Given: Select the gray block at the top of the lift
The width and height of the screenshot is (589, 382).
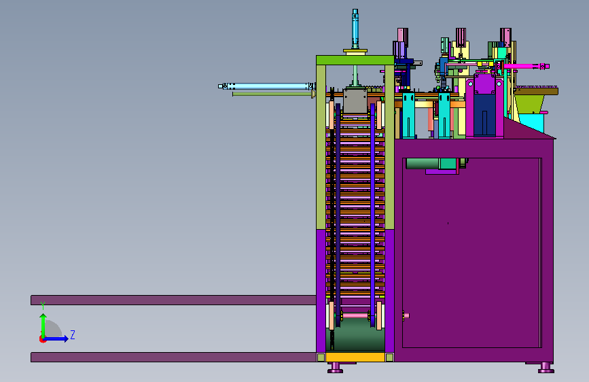Looking at the screenshot, I should (355, 101).
